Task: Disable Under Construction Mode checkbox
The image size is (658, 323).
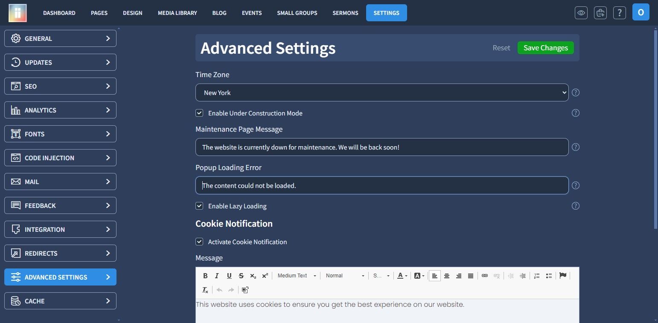Action: tap(199, 113)
